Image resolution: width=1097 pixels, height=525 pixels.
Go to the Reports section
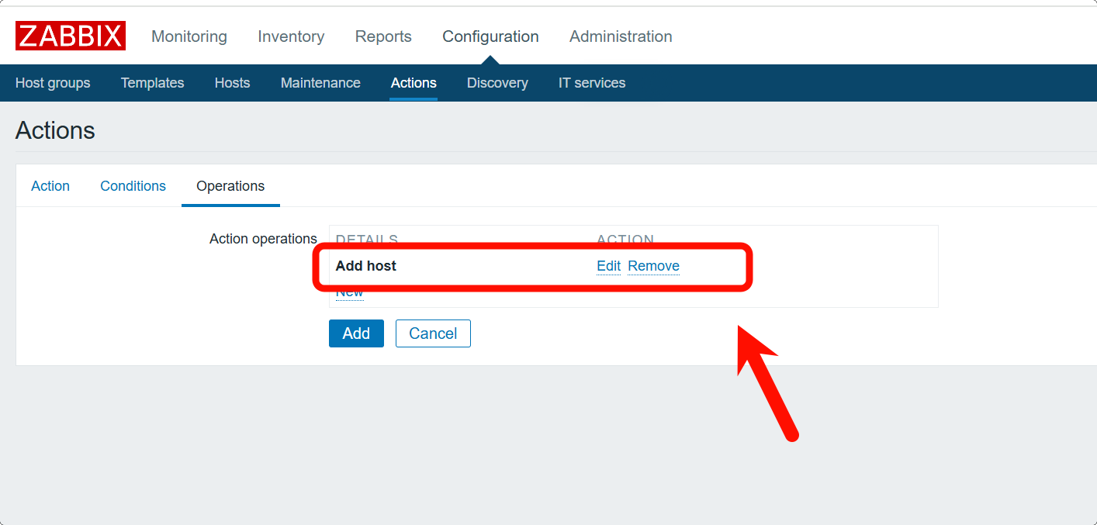coord(383,36)
